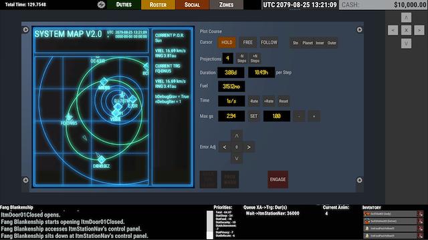
Task: Click X button in top-right pad
Action: pos(406,30)
